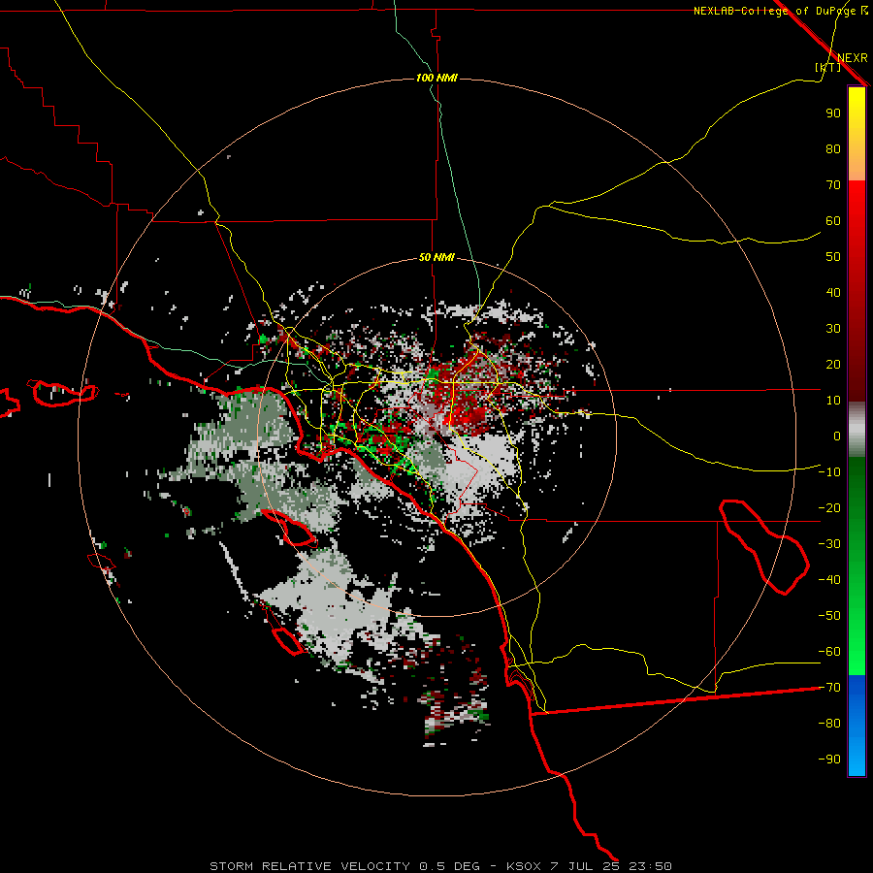Click the '0' value on the velocity scale
The height and width of the screenshot is (873, 873).
click(837, 436)
